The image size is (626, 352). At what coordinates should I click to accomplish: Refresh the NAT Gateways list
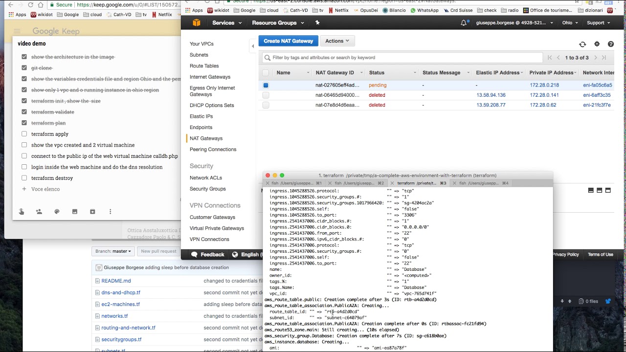[x=582, y=44]
